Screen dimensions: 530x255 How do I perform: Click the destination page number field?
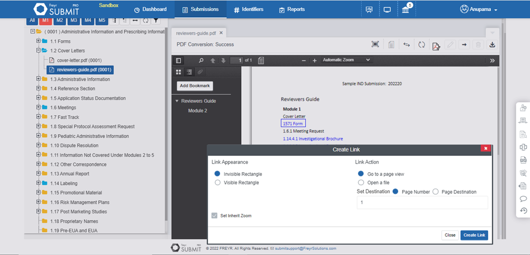(x=422, y=203)
